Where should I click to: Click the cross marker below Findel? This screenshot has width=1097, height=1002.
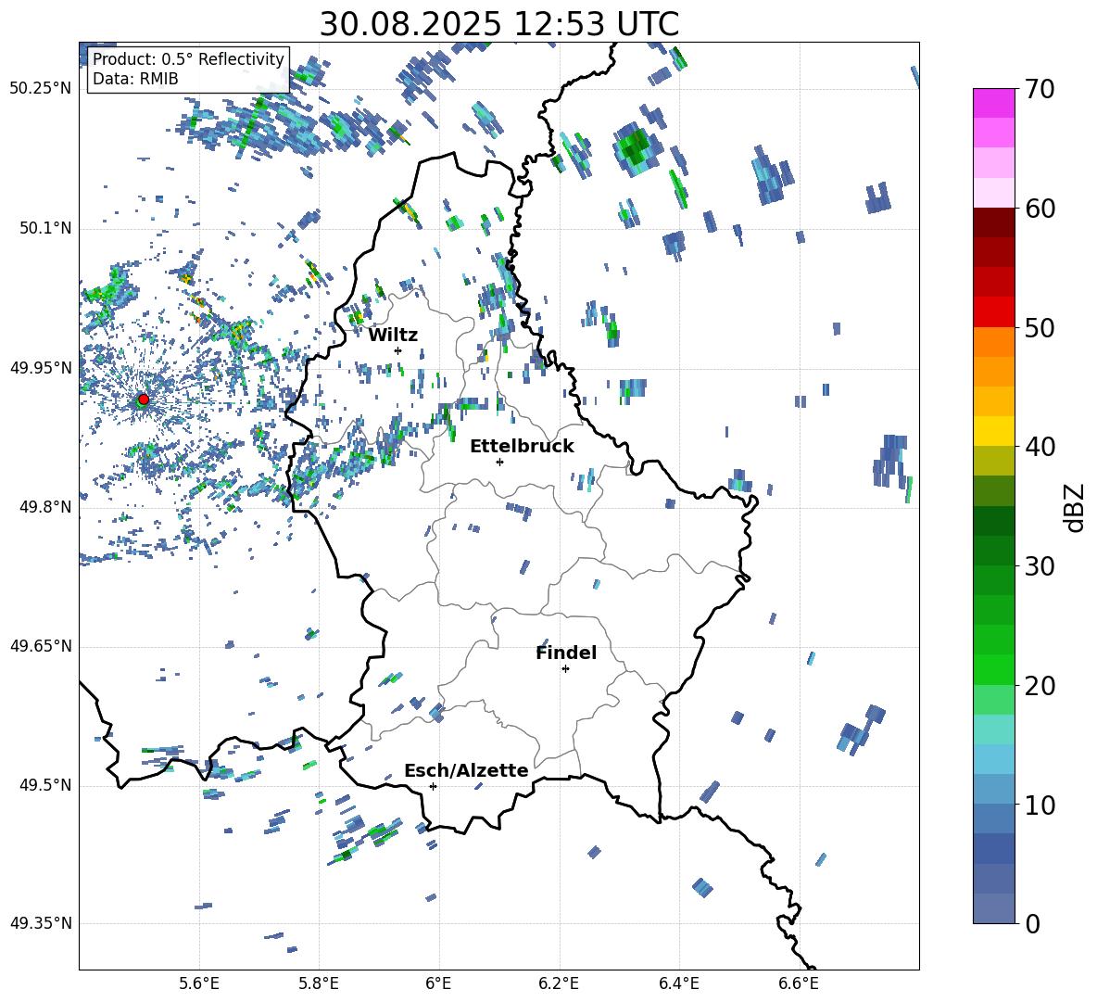click(565, 669)
